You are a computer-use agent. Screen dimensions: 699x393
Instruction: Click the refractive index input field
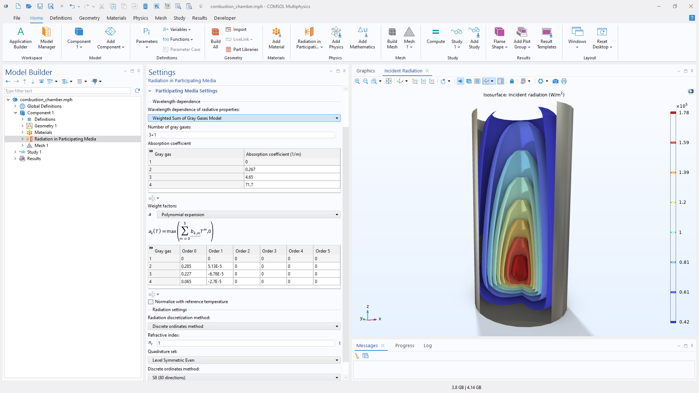click(x=245, y=343)
